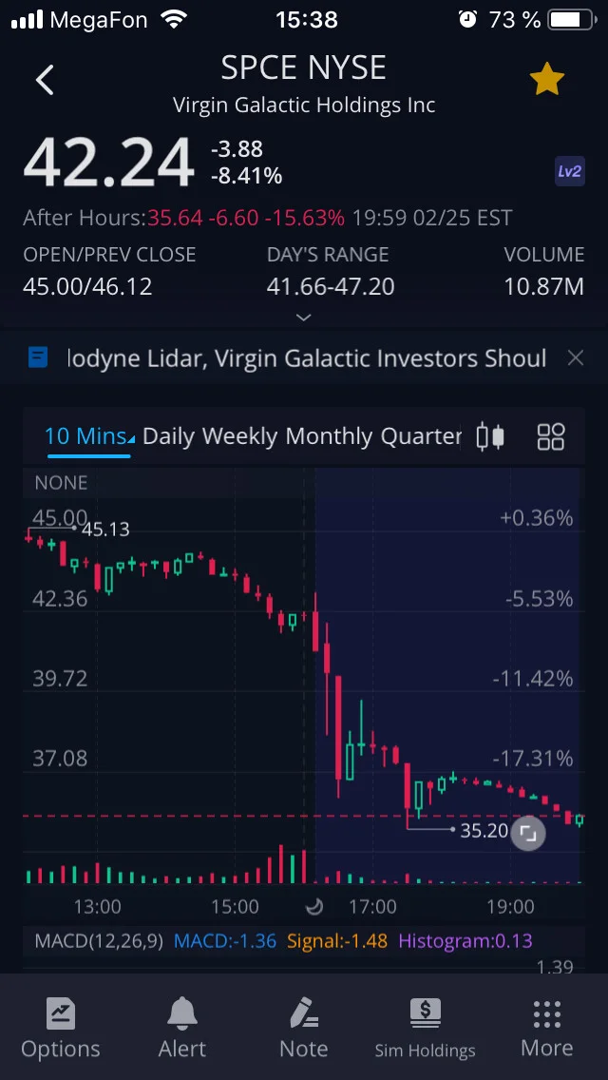
Task: Open the Virgin Galactic Investors news headline
Action: click(x=307, y=358)
